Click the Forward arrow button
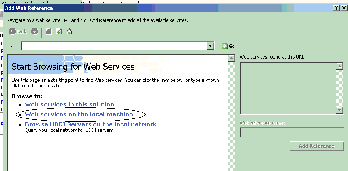348x171 pixels. click(x=34, y=31)
